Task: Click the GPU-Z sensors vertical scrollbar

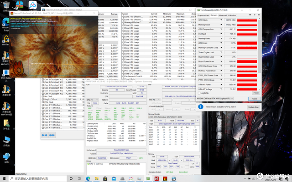Action: tap(259, 46)
